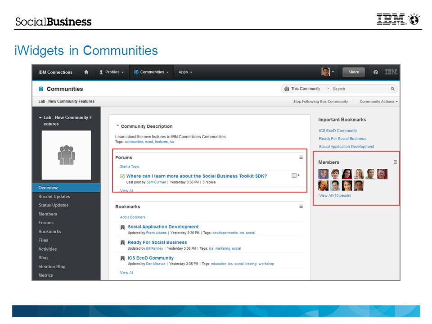Select Metrics in the sidebar
This screenshot has width=432, height=324.
(x=45, y=275)
